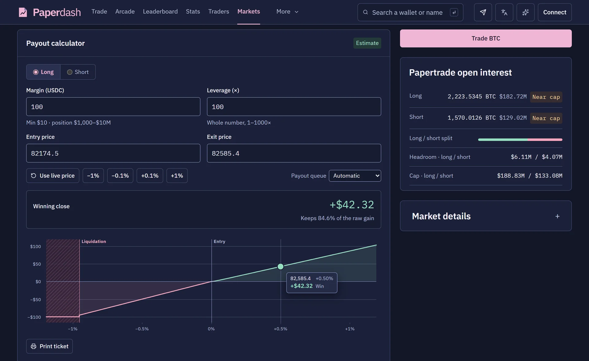Click the printer icon on Print ticket
The image size is (589, 361).
pyautogui.click(x=33, y=346)
